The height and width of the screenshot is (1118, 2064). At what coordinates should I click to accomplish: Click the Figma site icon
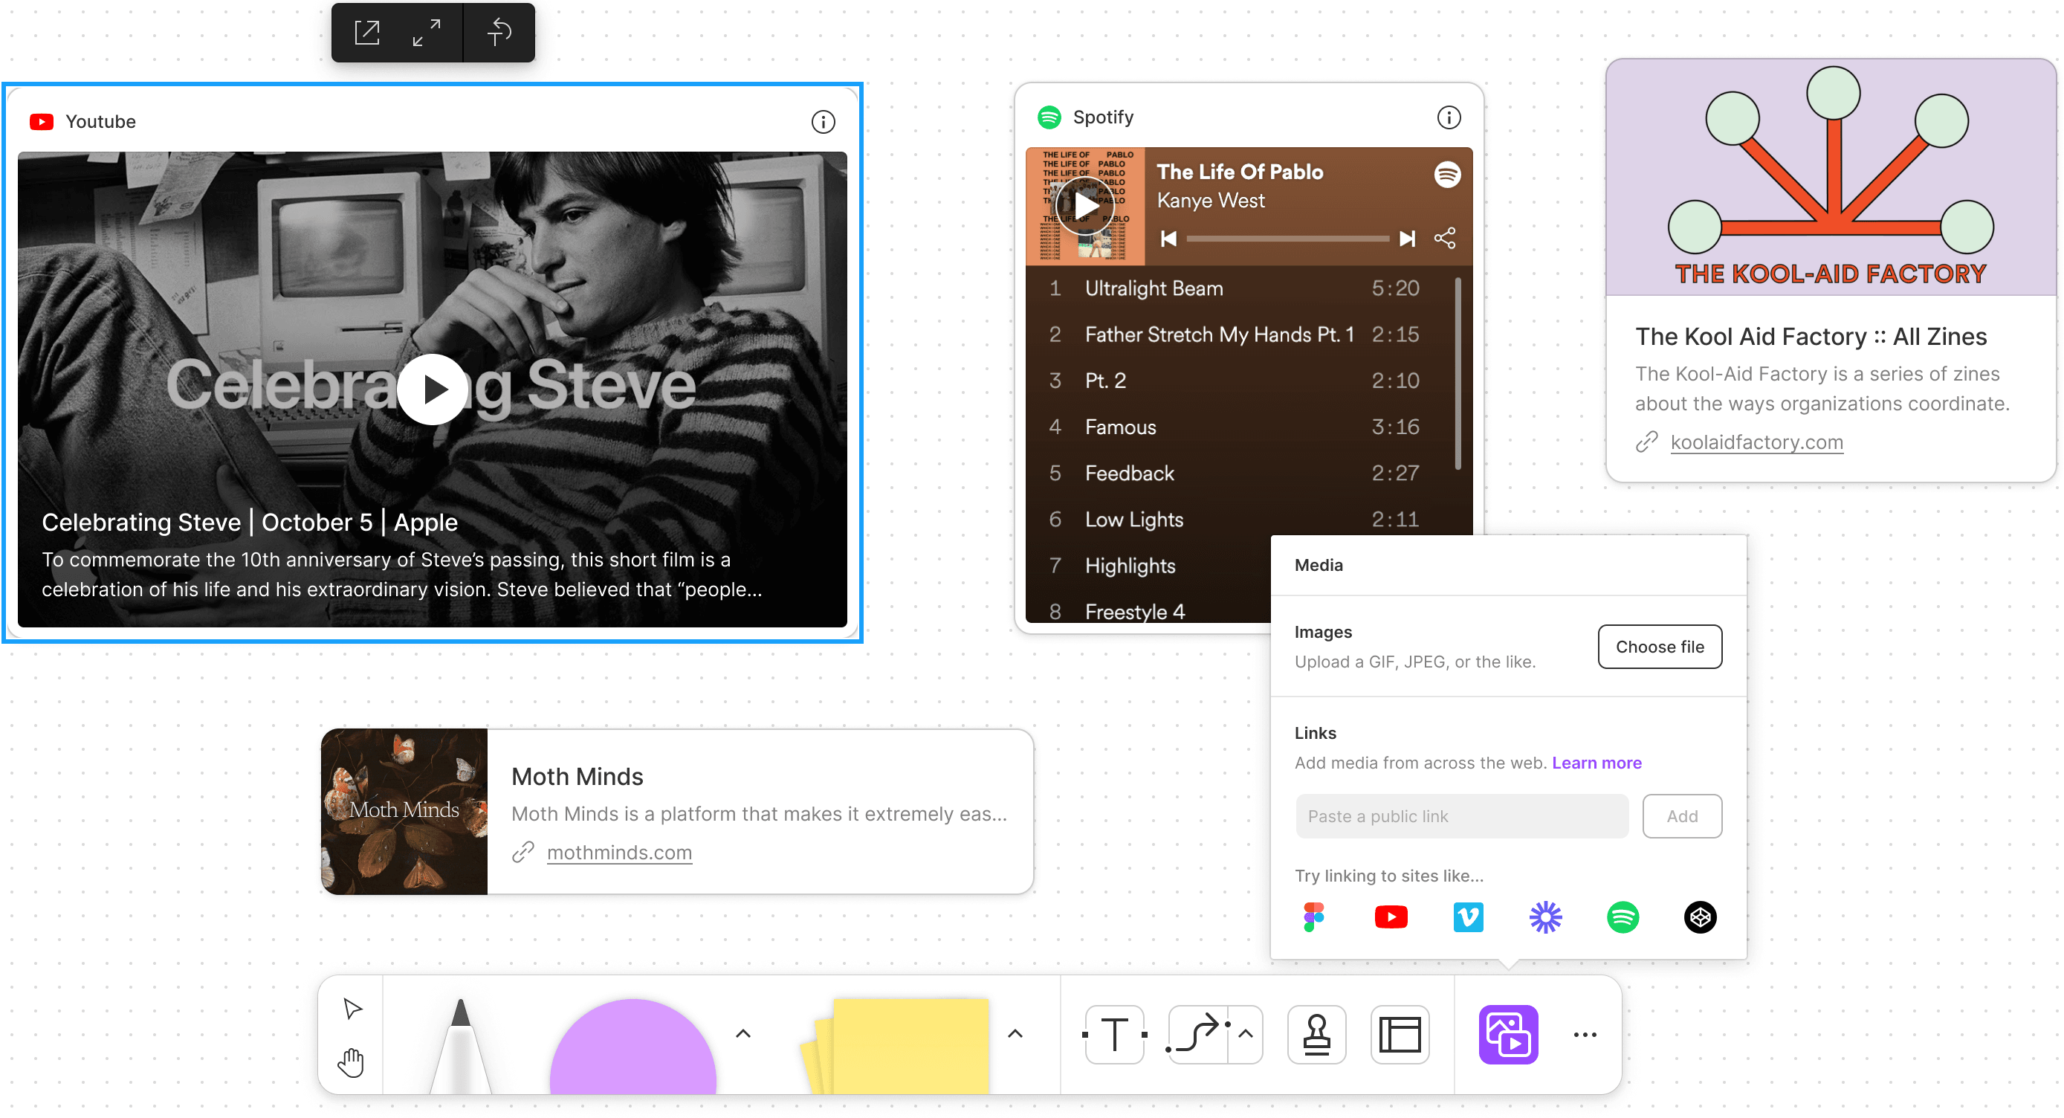(1313, 917)
